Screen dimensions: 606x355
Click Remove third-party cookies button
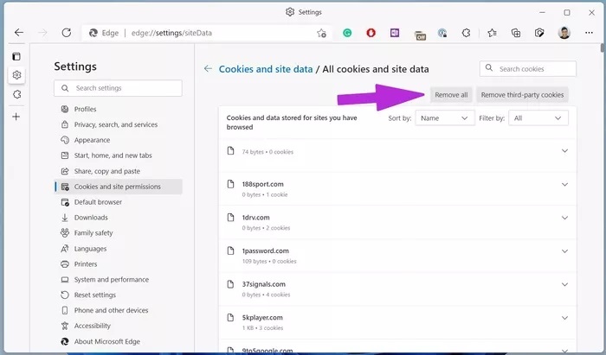pyautogui.click(x=522, y=95)
